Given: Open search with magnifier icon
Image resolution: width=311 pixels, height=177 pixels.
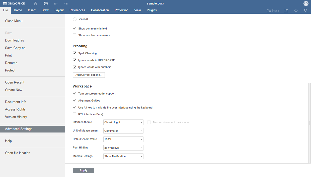Looking at the screenshot, I should [306, 10].
